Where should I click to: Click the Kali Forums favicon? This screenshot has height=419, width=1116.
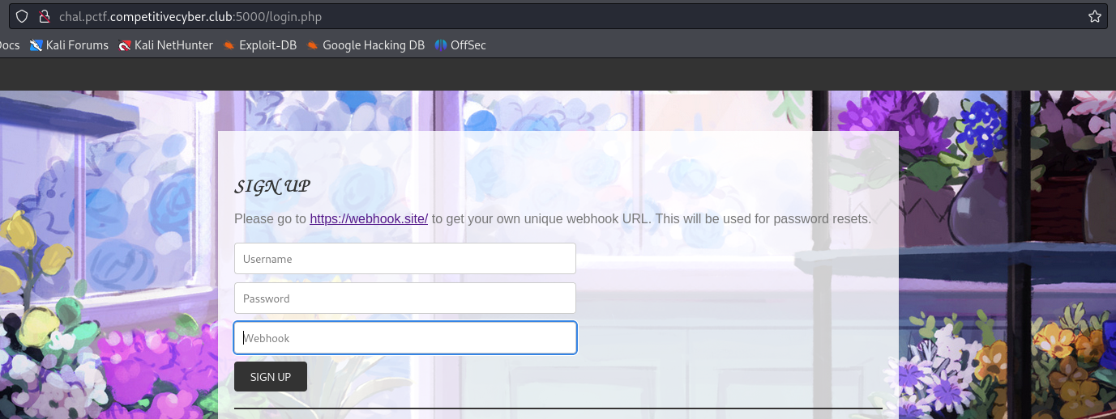tap(36, 45)
